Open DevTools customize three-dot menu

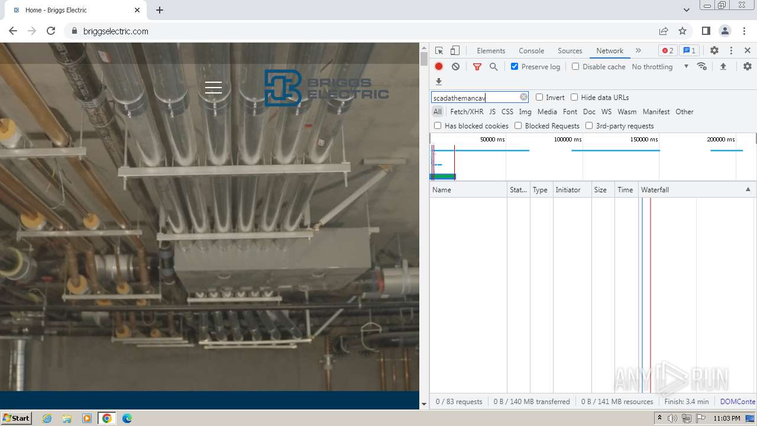[731, 51]
